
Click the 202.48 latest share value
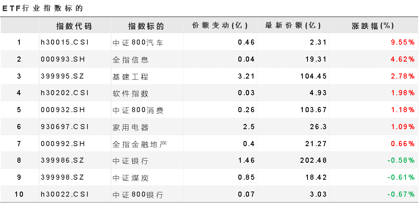(313, 160)
